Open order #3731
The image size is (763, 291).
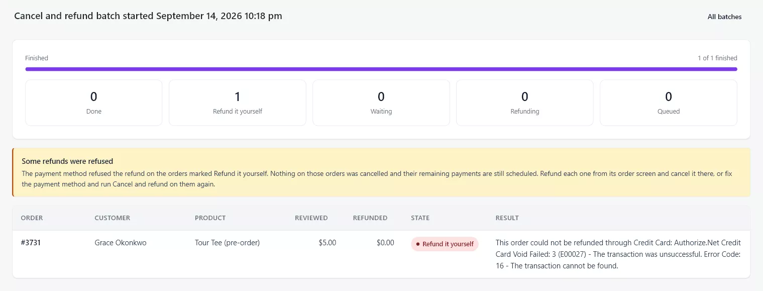click(31, 242)
